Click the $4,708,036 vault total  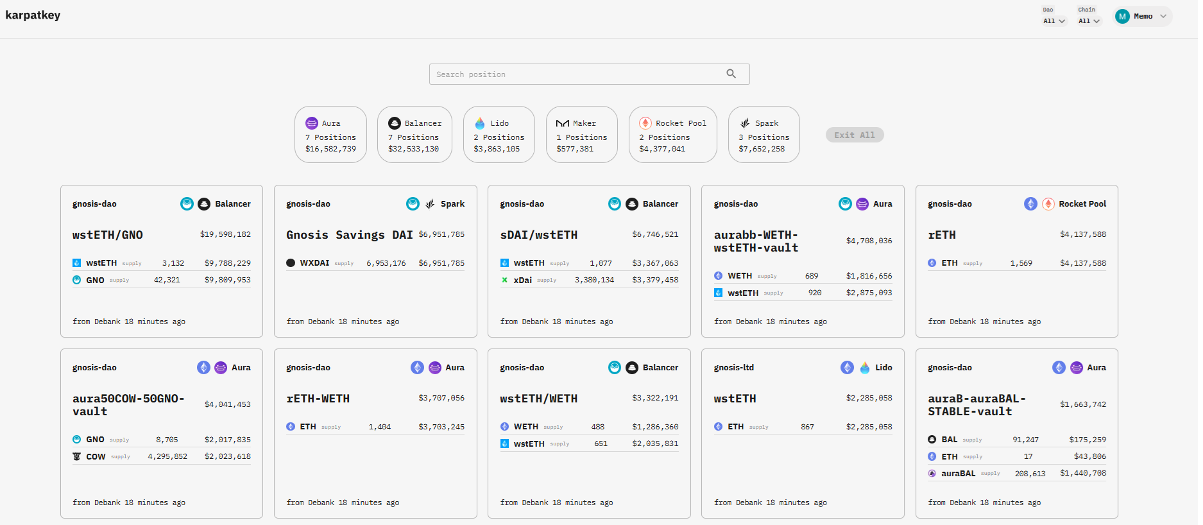coord(869,241)
